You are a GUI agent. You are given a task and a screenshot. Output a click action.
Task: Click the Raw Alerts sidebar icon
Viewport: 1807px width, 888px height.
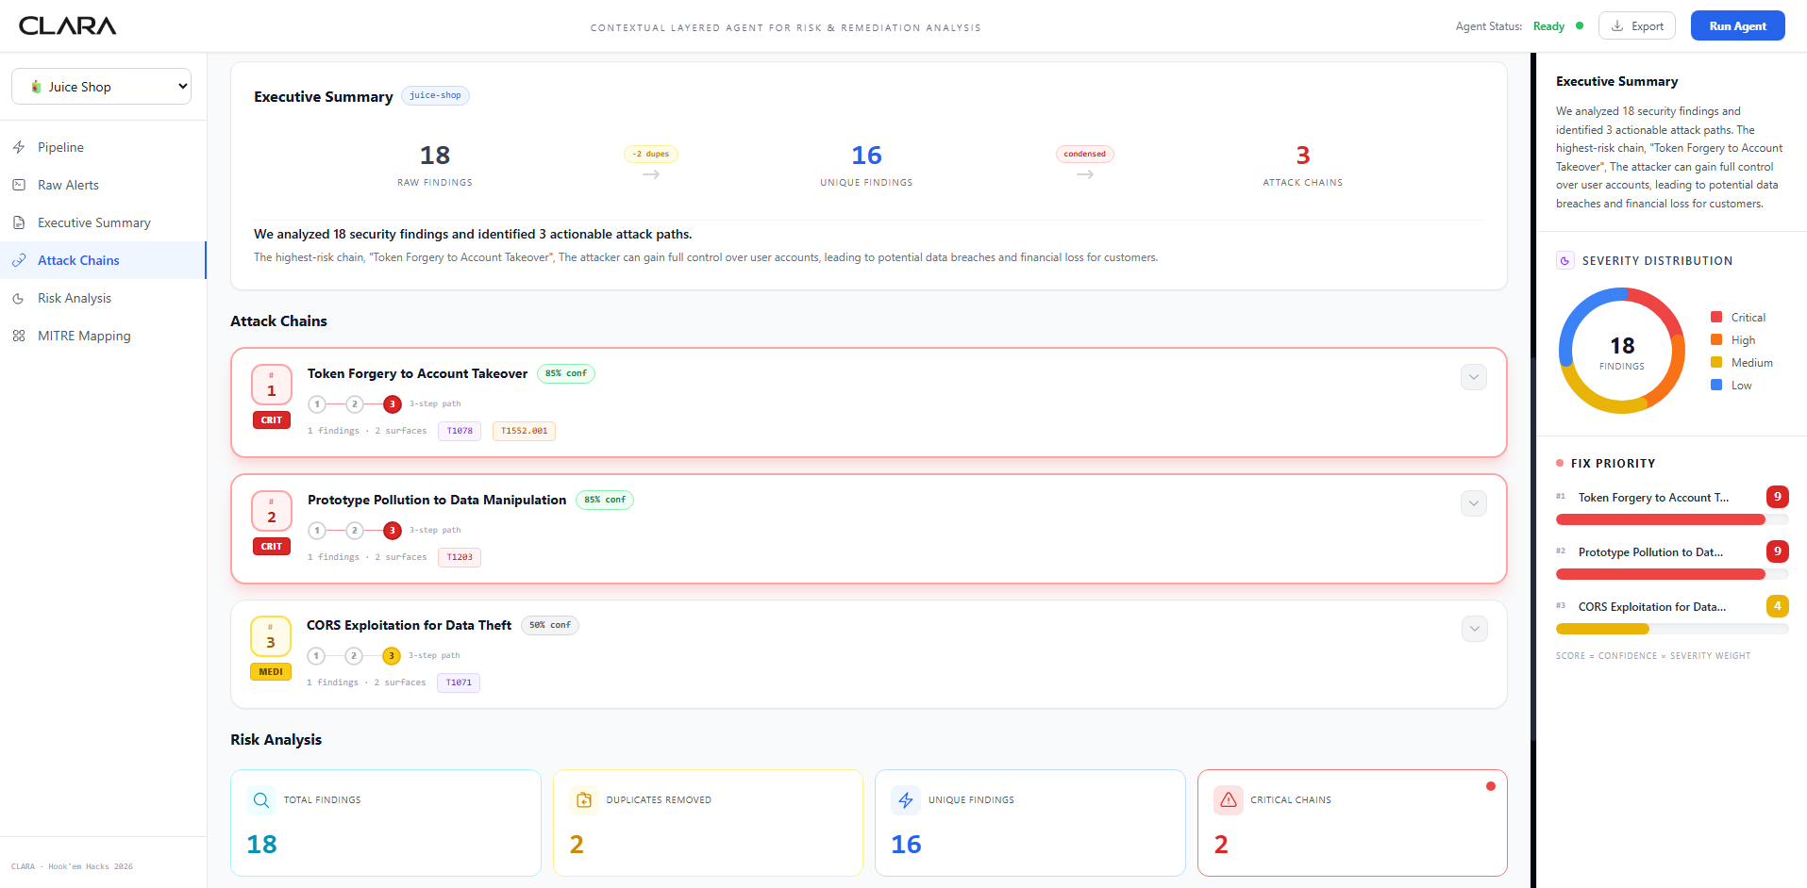point(19,185)
